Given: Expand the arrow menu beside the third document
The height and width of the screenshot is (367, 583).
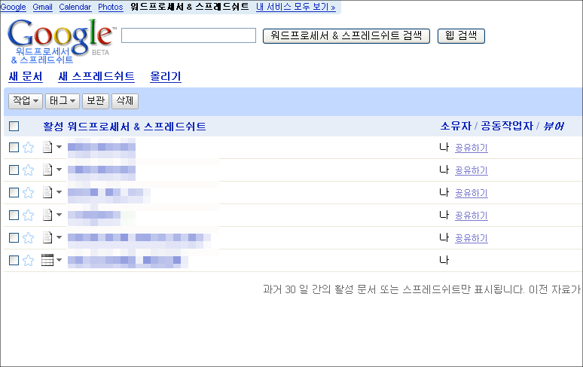Looking at the screenshot, I should click(59, 192).
